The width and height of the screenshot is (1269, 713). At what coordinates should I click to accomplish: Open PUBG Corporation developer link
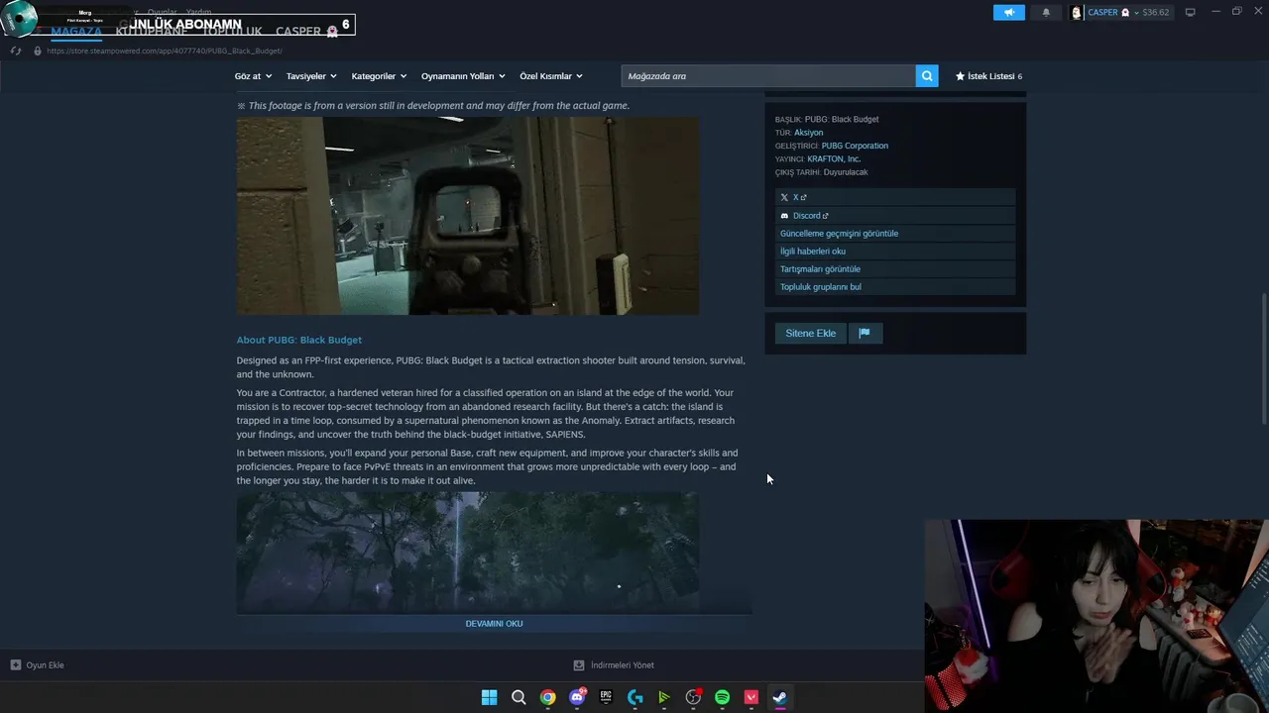point(855,146)
